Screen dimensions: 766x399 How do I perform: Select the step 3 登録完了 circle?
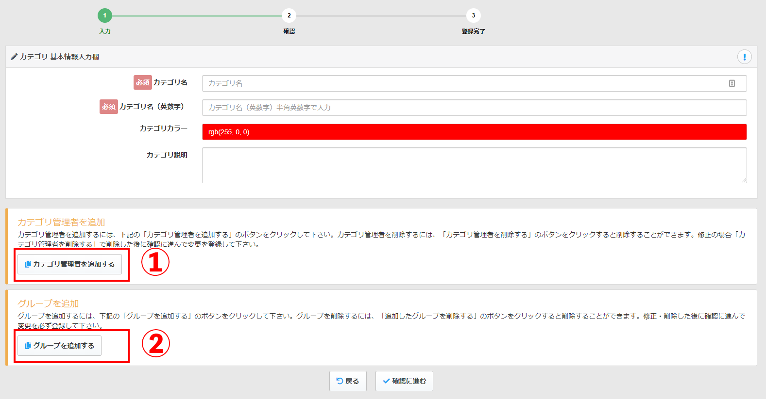[473, 16]
